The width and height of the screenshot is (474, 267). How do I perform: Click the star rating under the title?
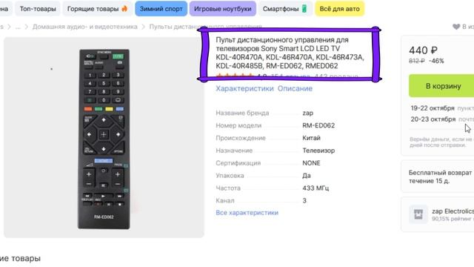pos(235,76)
